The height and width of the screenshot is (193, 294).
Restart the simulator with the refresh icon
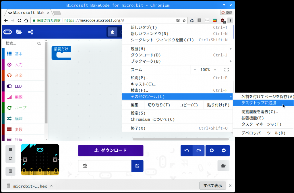pos(10,159)
